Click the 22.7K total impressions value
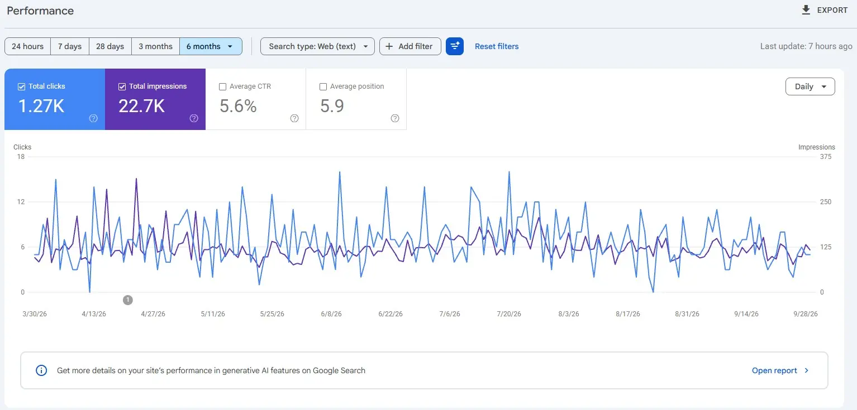This screenshot has height=410, width=857. pyautogui.click(x=141, y=105)
